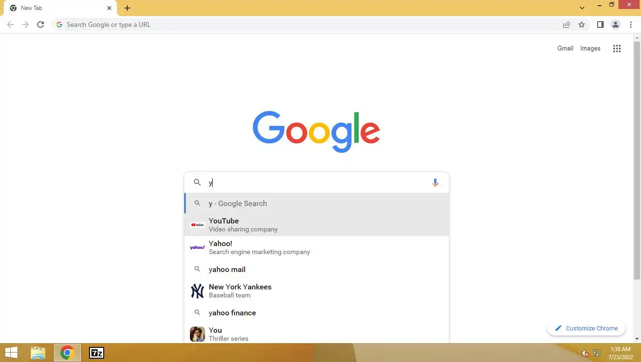The height and width of the screenshot is (362, 641).
Task: Close the New Tab tab
Action: tap(109, 8)
